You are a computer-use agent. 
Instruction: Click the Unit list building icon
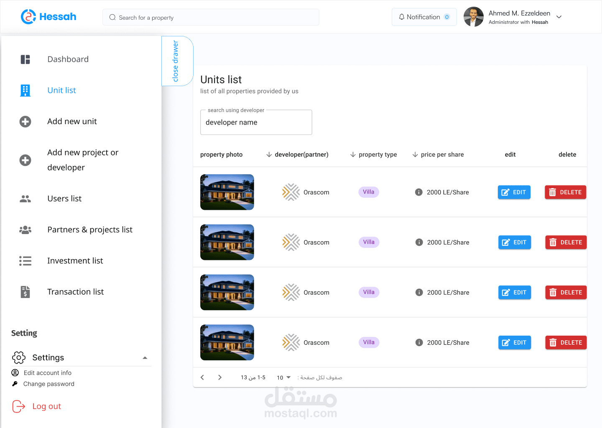[26, 90]
